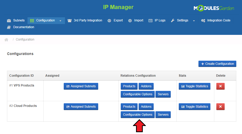Click the Configuration ID column header
The image size is (242, 134).
click(x=22, y=76)
